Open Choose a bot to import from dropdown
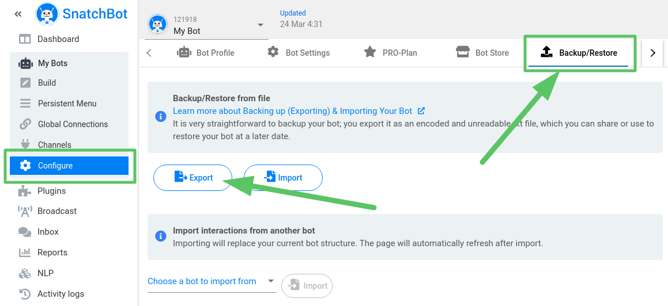Viewport: 668px width, 306px height. (212, 282)
